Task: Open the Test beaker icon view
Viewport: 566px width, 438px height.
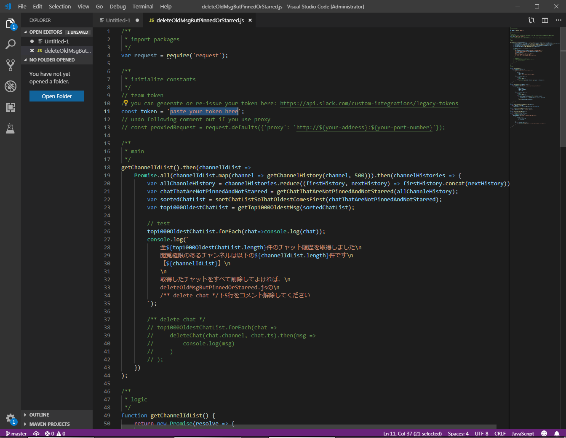Action: pyautogui.click(x=11, y=128)
